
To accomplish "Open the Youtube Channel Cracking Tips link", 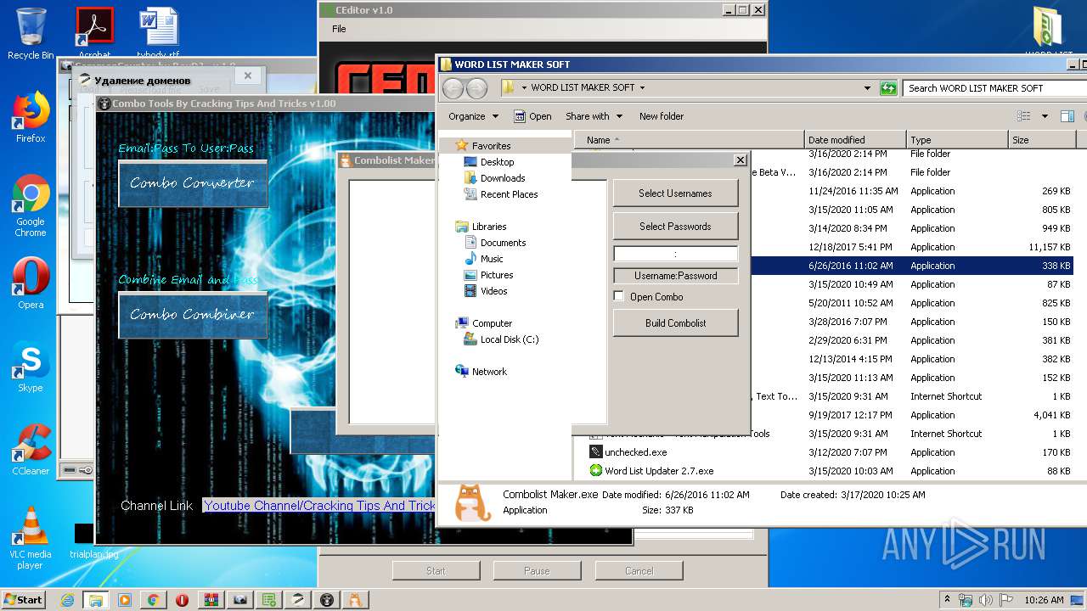I will (x=319, y=506).
